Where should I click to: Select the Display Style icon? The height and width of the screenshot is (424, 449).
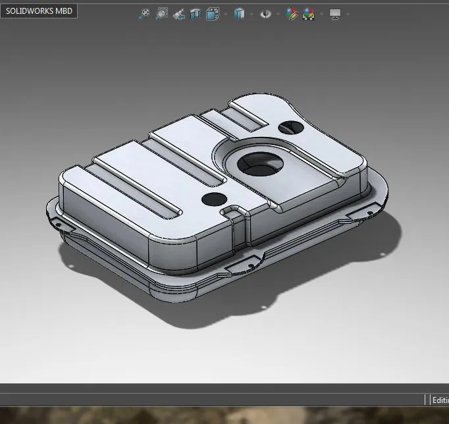(x=240, y=14)
